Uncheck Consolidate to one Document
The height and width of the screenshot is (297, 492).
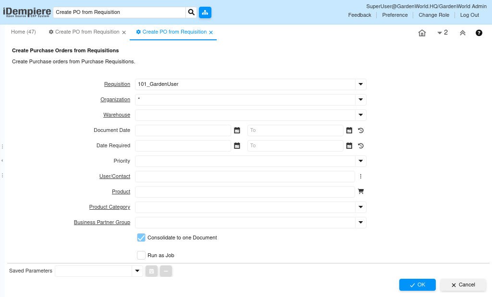[x=141, y=238]
